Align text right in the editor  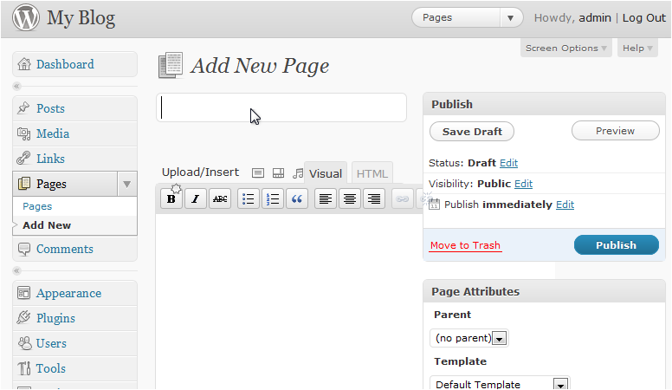[374, 198]
